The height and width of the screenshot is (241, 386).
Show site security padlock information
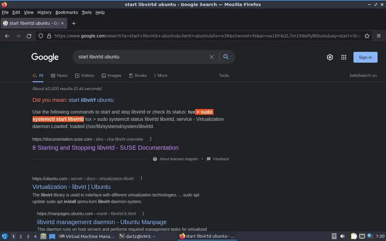pos(49,36)
